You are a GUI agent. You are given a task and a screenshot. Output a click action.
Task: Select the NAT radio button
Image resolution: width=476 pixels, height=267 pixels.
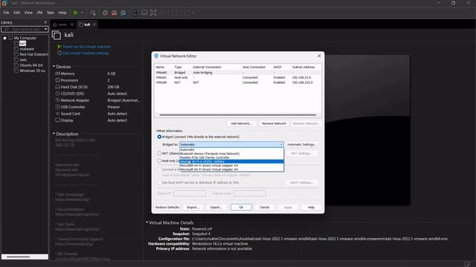click(x=159, y=154)
